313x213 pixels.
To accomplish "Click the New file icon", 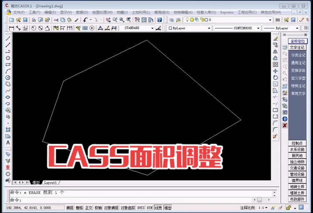I will pos(11,20).
